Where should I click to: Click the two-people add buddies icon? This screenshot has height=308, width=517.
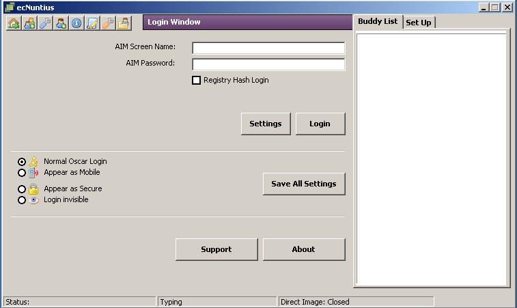tap(29, 23)
